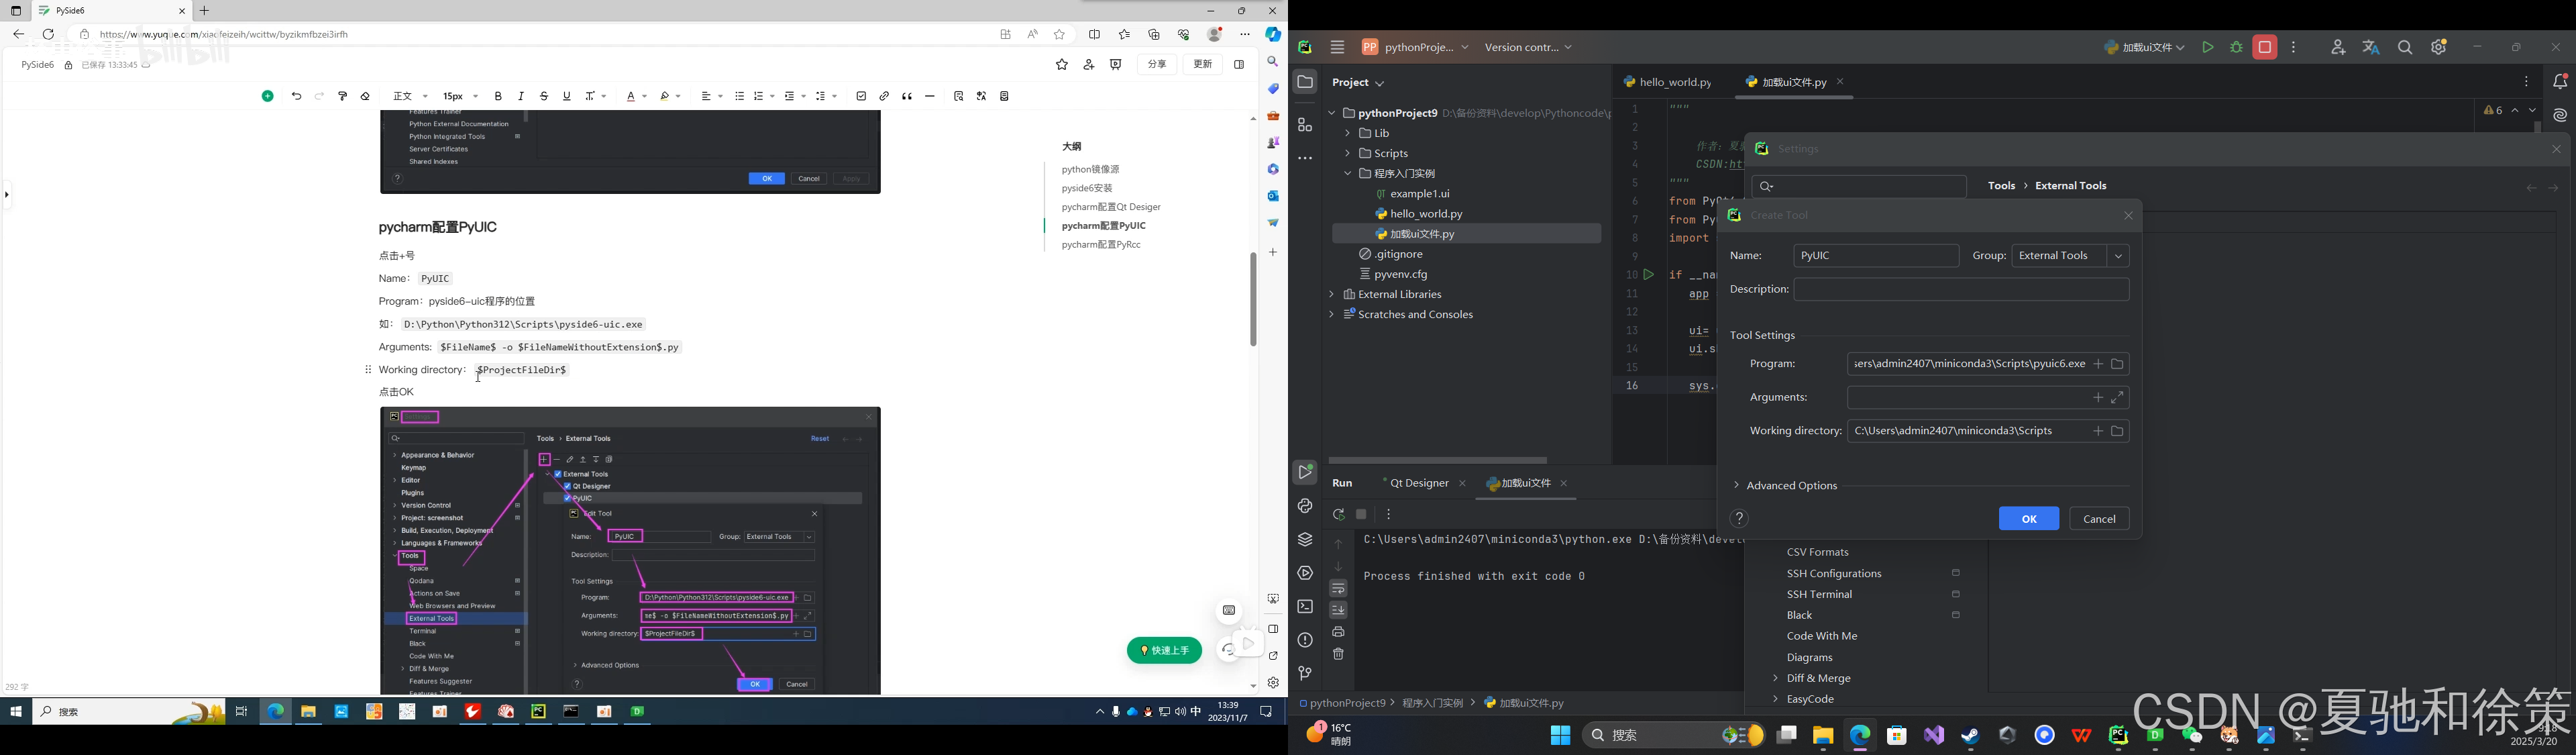Open the font color picker in toolbar
The height and width of the screenshot is (755, 2576).
coord(632,96)
